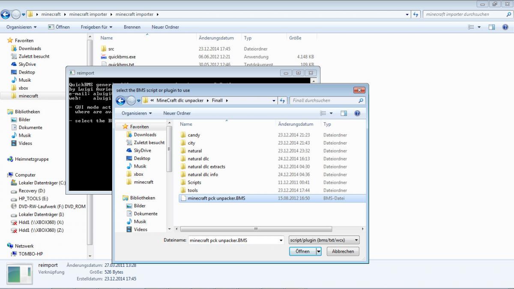
Task: Go back with the file dialog's back arrow
Action: point(121,100)
